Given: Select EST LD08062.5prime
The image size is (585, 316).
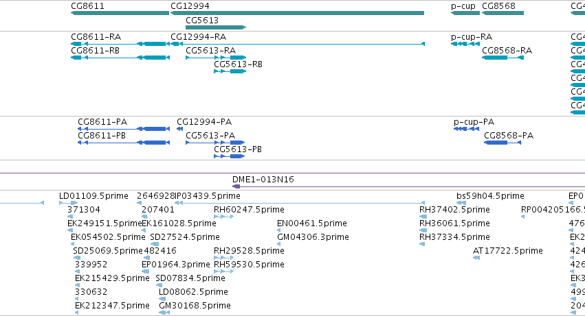Looking at the screenshot, I should coord(193,292).
